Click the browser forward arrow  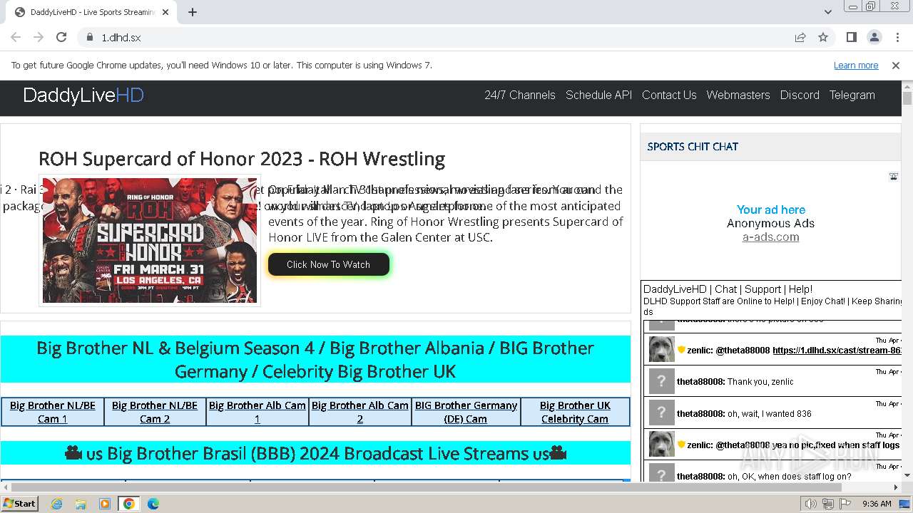coord(39,37)
